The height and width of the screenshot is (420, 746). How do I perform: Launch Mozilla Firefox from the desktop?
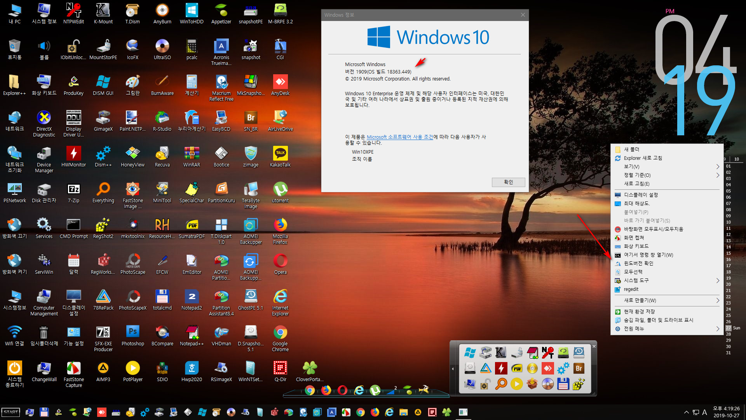click(x=280, y=231)
